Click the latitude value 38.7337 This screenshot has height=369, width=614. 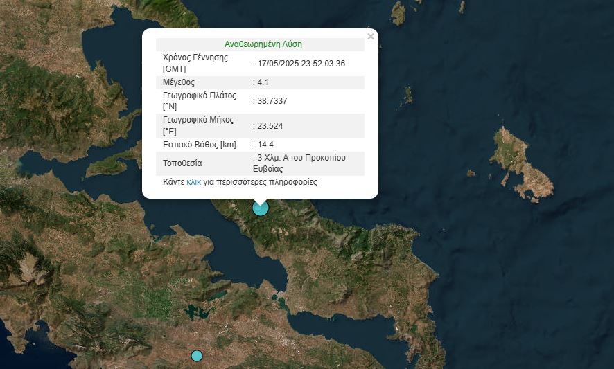272,101
